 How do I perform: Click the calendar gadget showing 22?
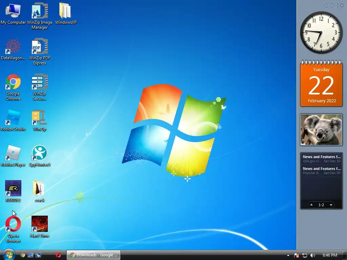[321, 84]
